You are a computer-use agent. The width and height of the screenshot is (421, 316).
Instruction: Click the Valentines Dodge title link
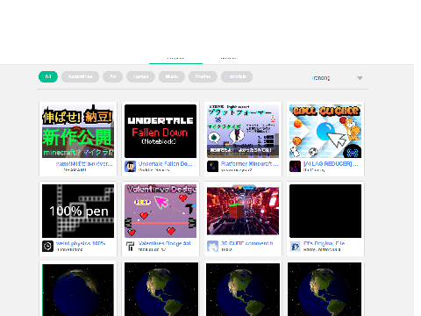coord(164,243)
